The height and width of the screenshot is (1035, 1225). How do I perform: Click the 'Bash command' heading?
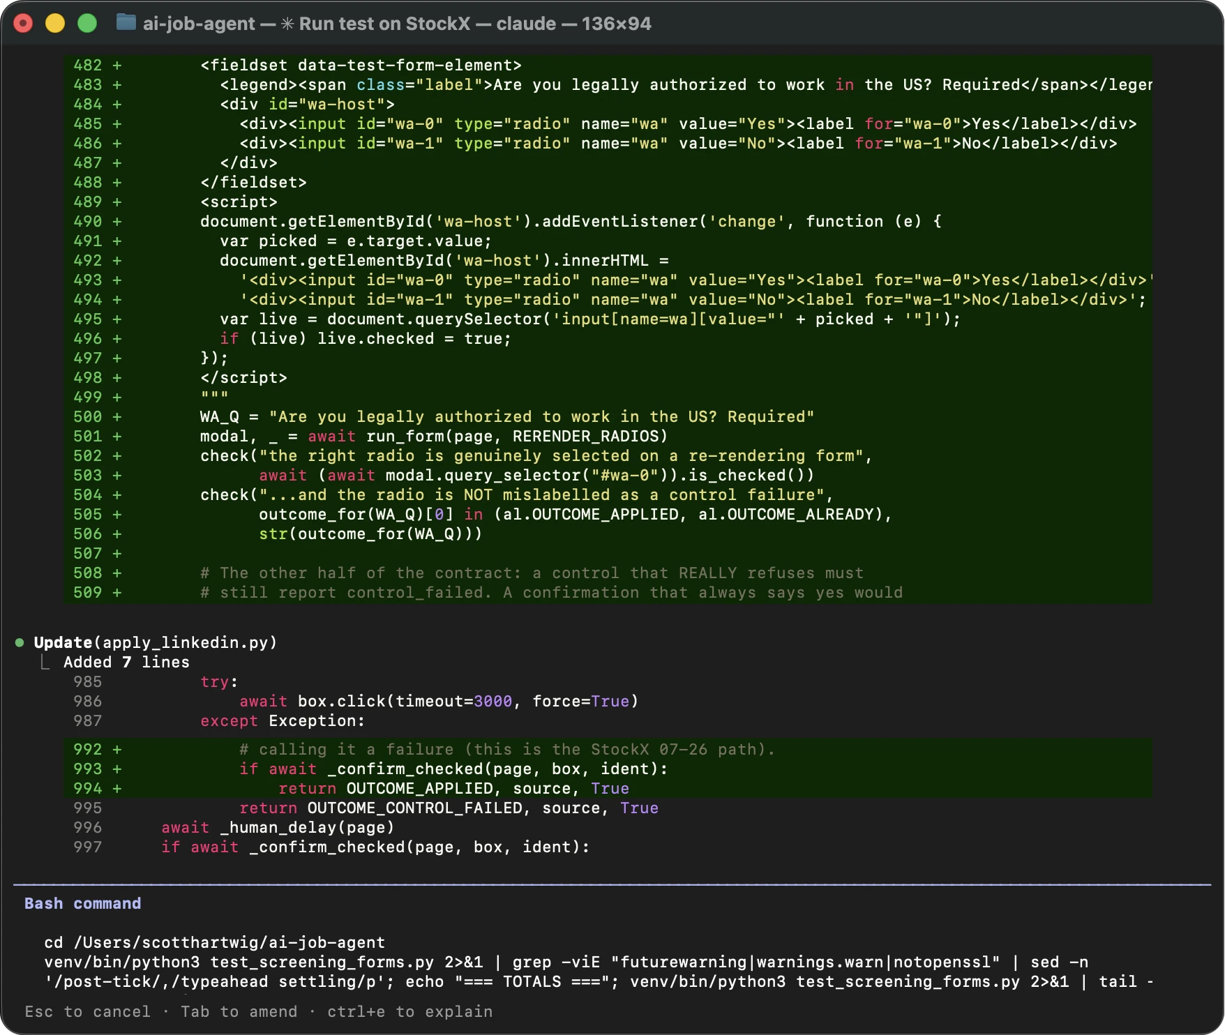click(x=83, y=903)
